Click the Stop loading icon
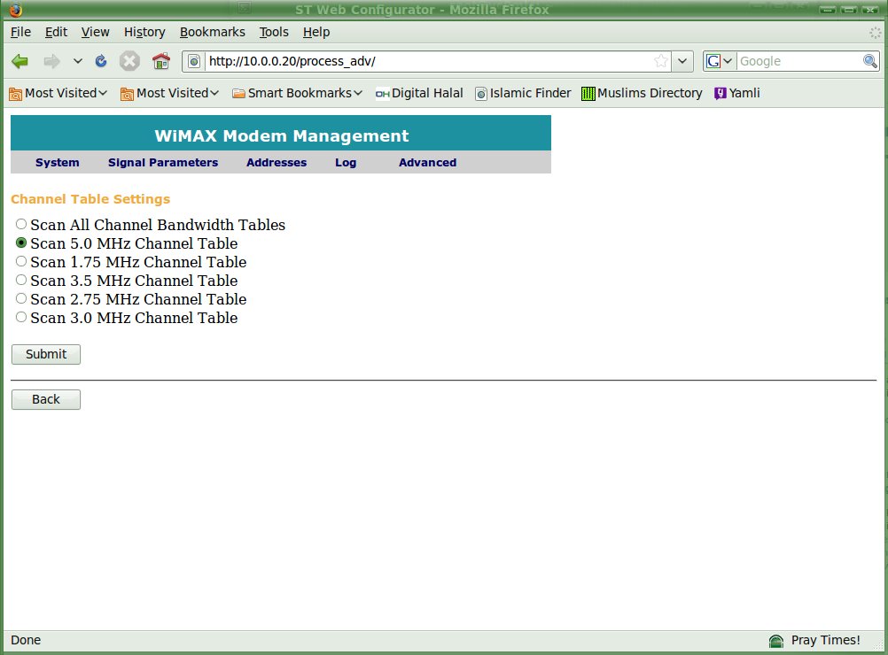Image resolution: width=888 pixels, height=655 pixels. [129, 61]
